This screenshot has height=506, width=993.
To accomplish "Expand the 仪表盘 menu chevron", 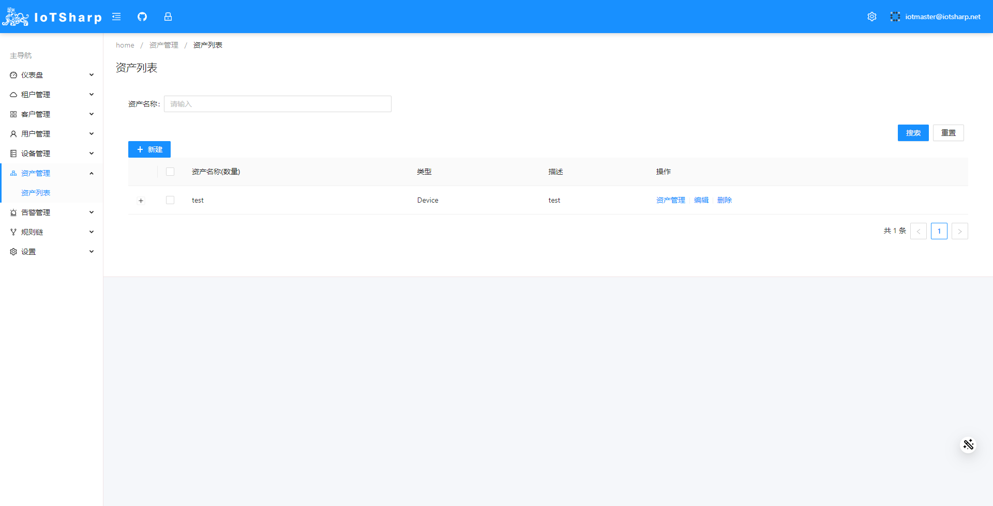I will click(x=92, y=75).
